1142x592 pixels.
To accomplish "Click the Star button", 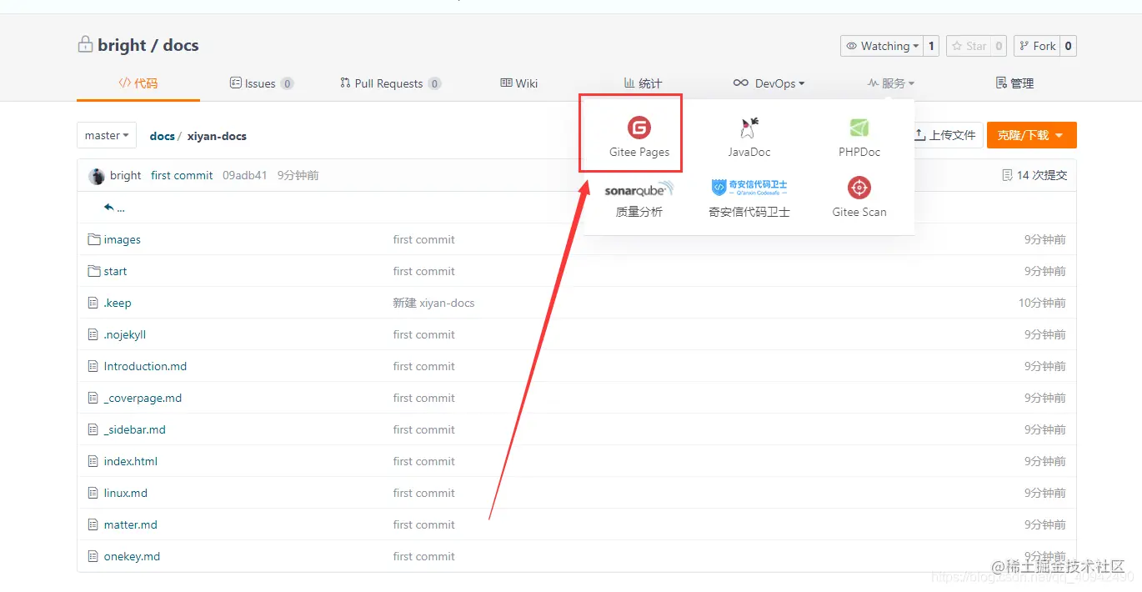I will click(968, 46).
